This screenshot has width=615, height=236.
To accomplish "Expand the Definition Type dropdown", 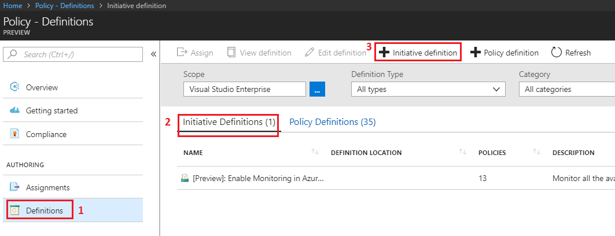I will (x=428, y=90).
